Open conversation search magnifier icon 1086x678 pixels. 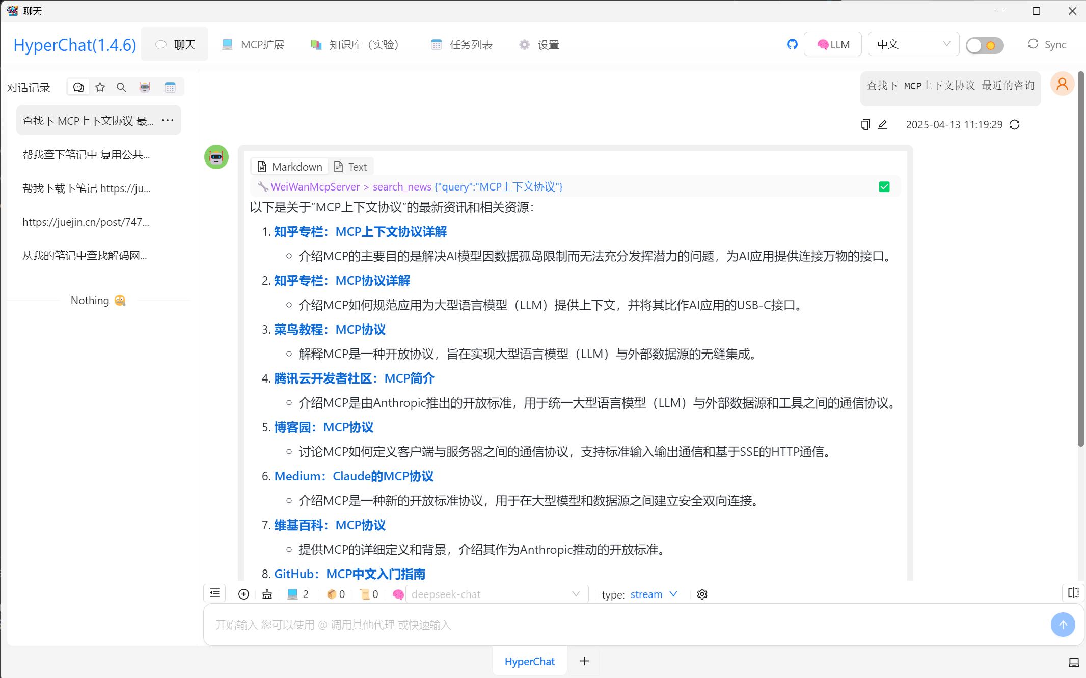point(121,87)
